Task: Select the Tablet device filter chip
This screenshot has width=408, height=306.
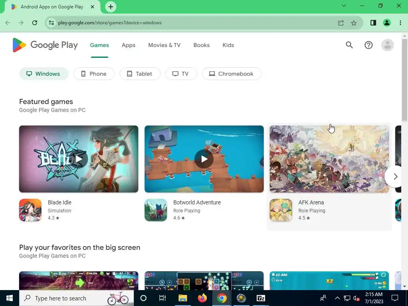Action: (140, 74)
